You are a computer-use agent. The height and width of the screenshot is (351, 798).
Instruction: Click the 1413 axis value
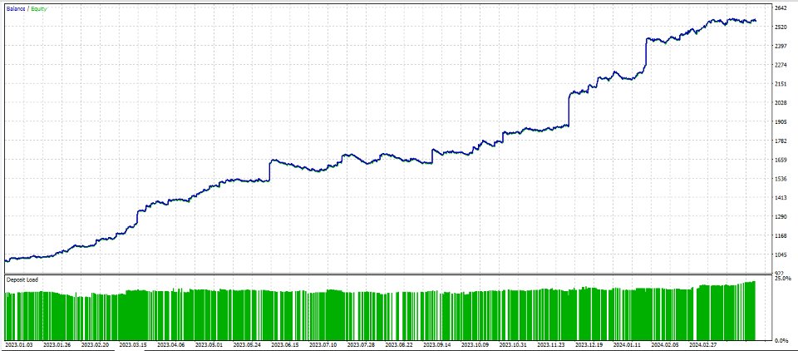[781, 198]
